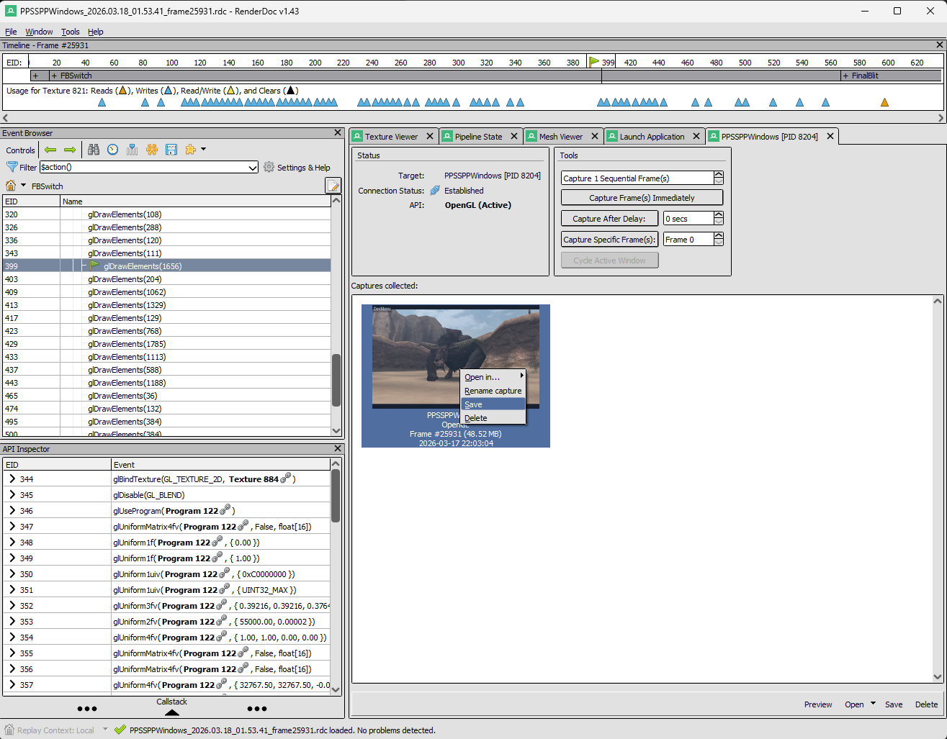Open the dropdown arrow next to Open button
The image size is (947, 739).
pyautogui.click(x=874, y=704)
